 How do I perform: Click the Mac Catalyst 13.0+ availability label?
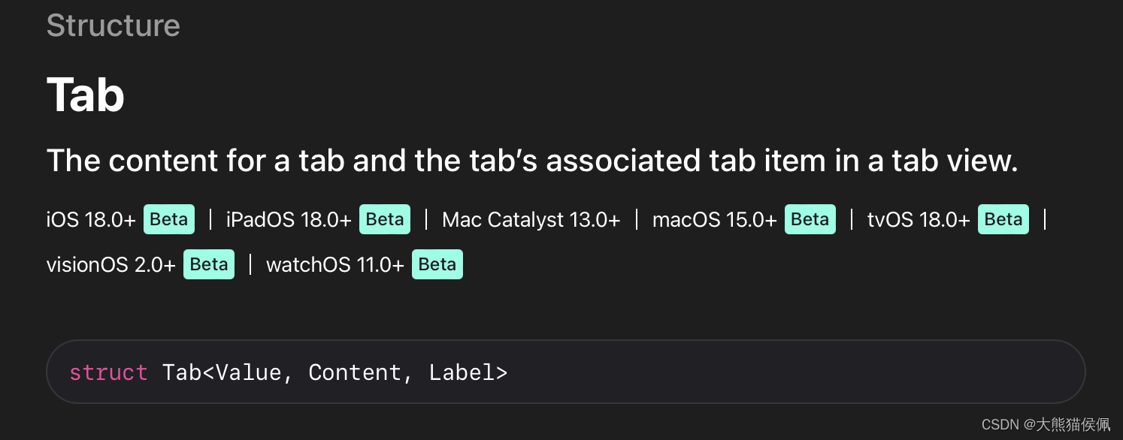[531, 220]
